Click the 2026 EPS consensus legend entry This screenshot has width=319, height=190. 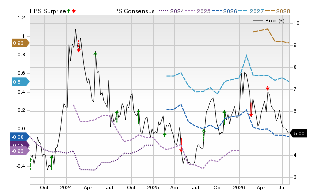point(224,11)
